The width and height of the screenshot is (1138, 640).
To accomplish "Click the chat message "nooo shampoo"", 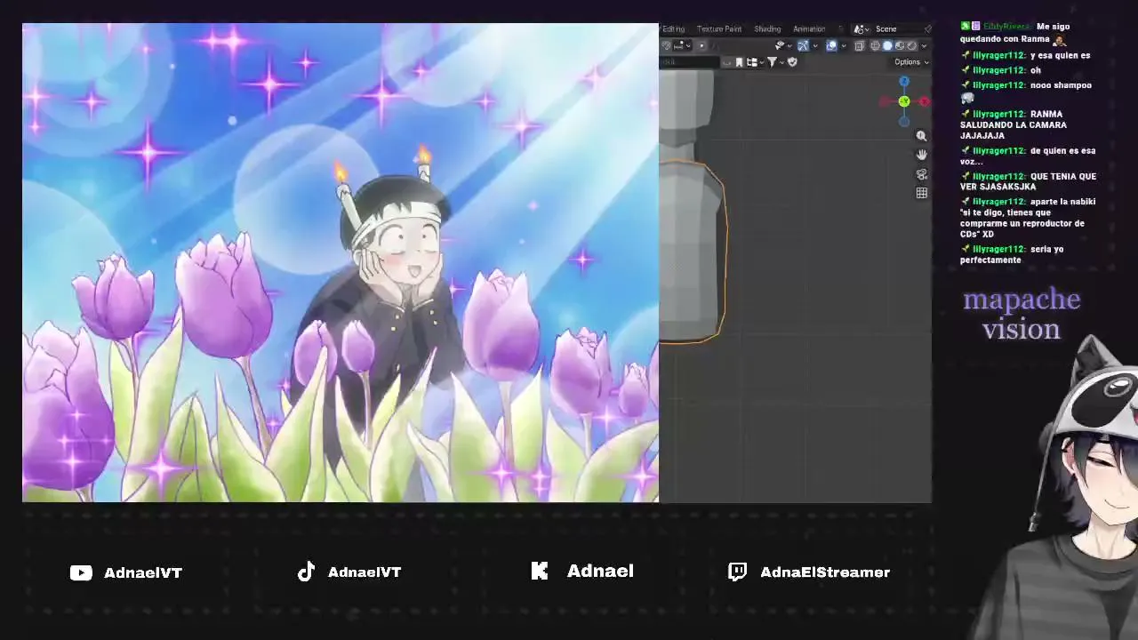I will point(1061,85).
